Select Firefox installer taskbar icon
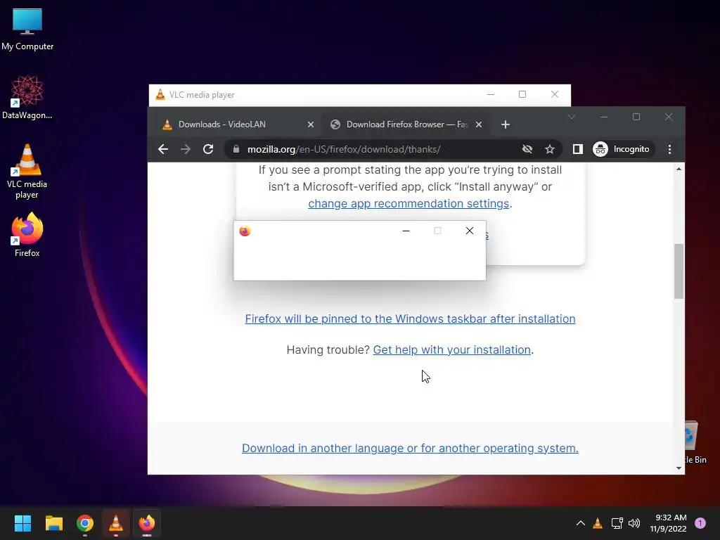This screenshot has width=720, height=540. [x=147, y=523]
